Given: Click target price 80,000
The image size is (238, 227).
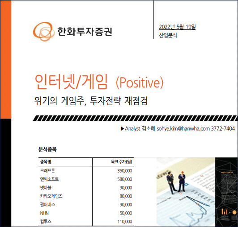Looking at the screenshot, I should coord(126,196).
